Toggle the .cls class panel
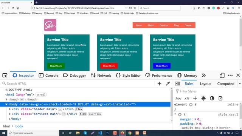 pyautogui.click(x=187, y=98)
